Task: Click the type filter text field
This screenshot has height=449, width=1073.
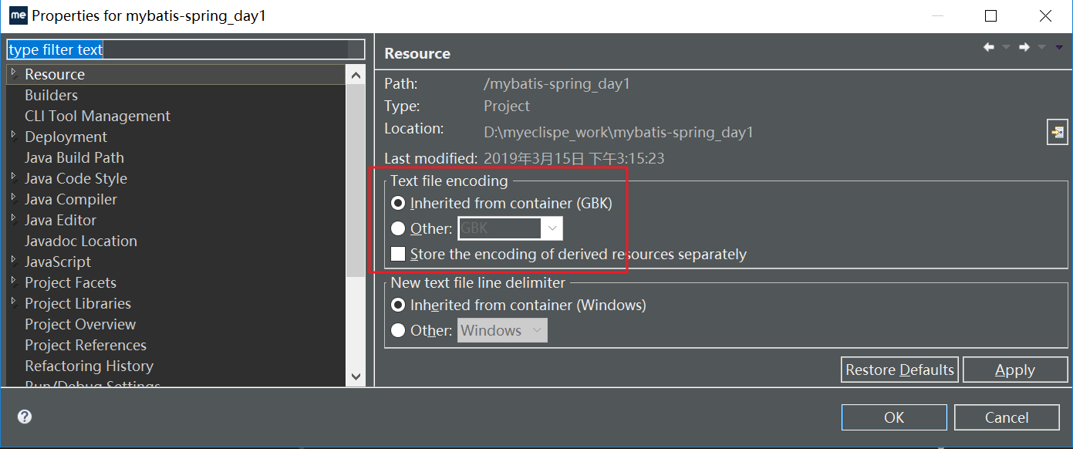Action: point(185,49)
